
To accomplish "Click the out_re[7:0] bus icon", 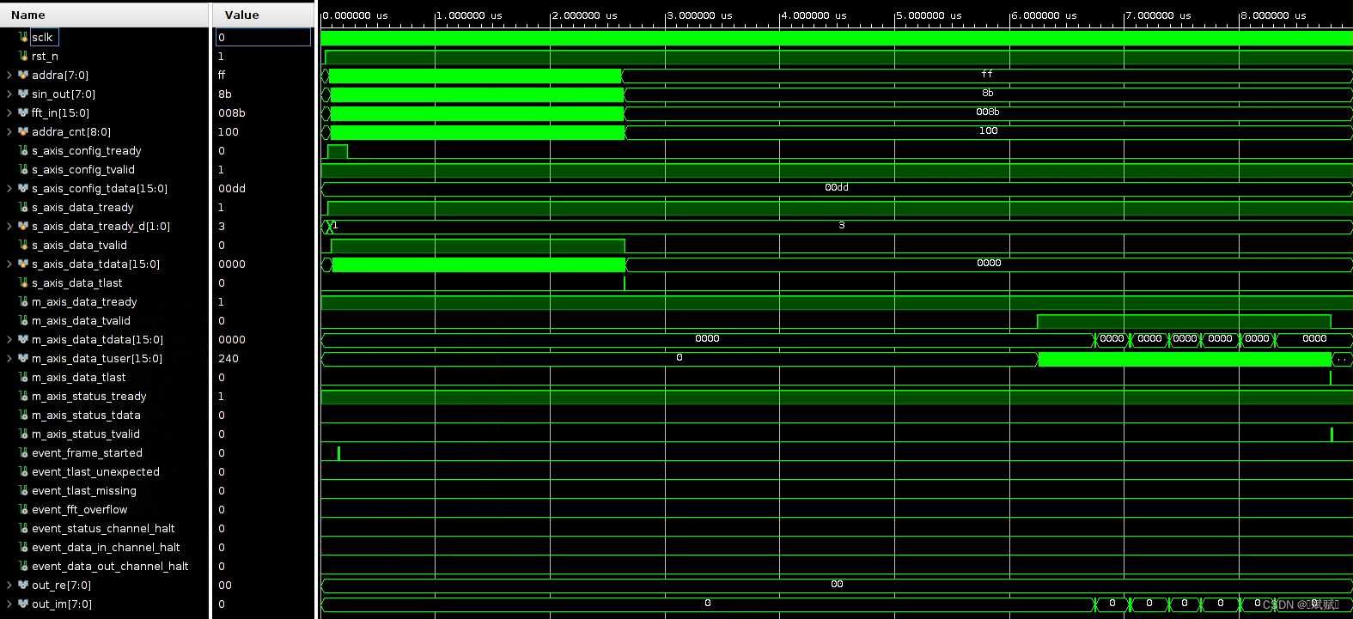I will click(x=24, y=585).
